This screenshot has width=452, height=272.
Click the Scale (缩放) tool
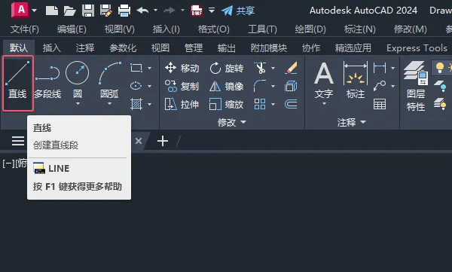227,104
